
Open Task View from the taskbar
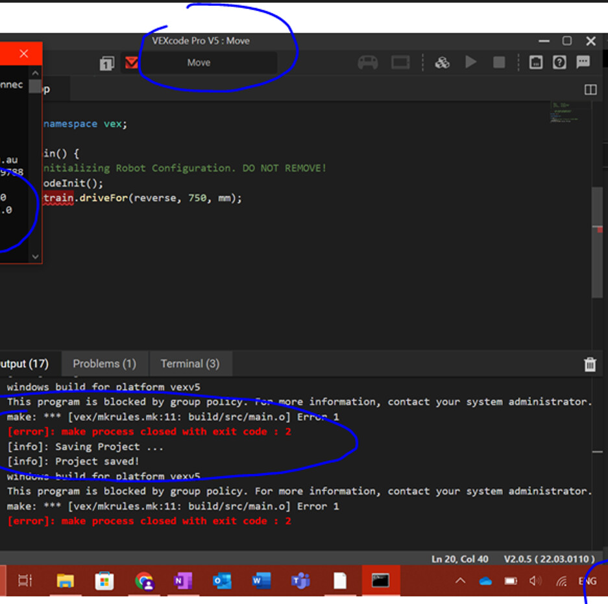pyautogui.click(x=25, y=581)
